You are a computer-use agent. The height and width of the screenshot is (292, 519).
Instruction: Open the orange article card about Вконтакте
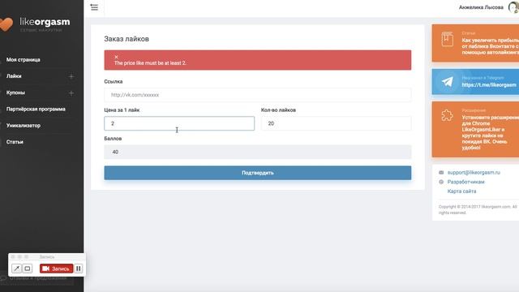click(x=476, y=43)
